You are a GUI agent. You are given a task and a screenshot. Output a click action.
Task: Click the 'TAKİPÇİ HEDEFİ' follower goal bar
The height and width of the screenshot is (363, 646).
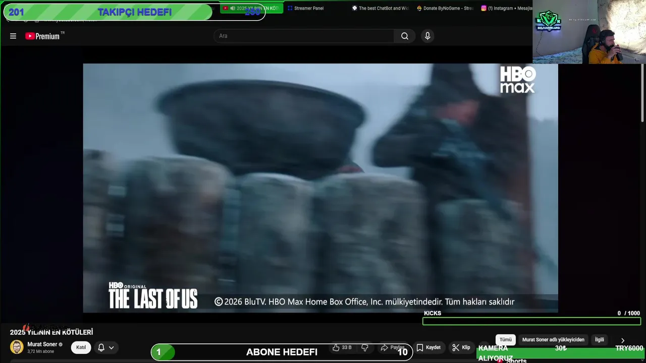click(134, 12)
